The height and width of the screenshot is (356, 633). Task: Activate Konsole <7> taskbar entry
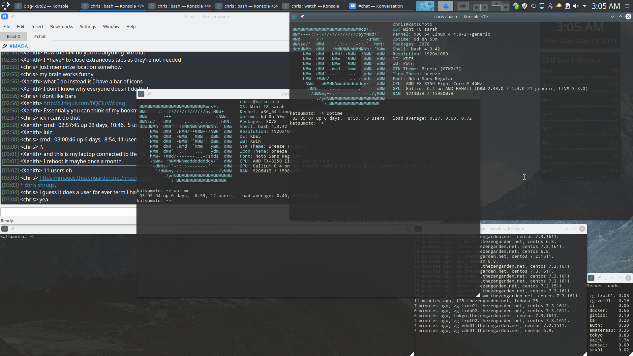tap(113, 6)
